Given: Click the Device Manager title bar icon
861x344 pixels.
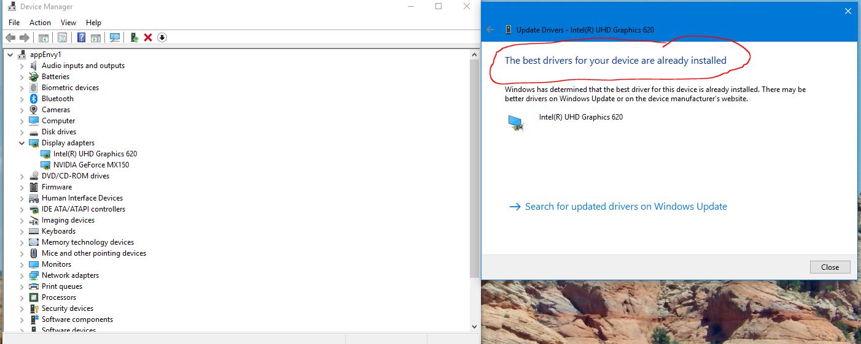Looking at the screenshot, I should [x=11, y=7].
